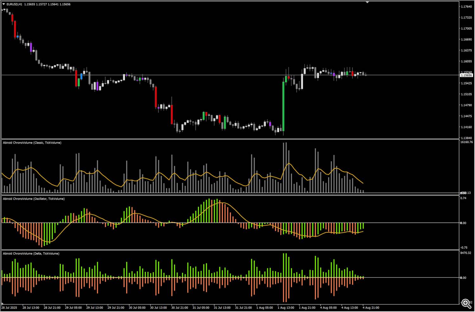The width and height of the screenshot is (475, 312).
Task: Click the 29 Jul 21:00 time label
Action: point(116,308)
